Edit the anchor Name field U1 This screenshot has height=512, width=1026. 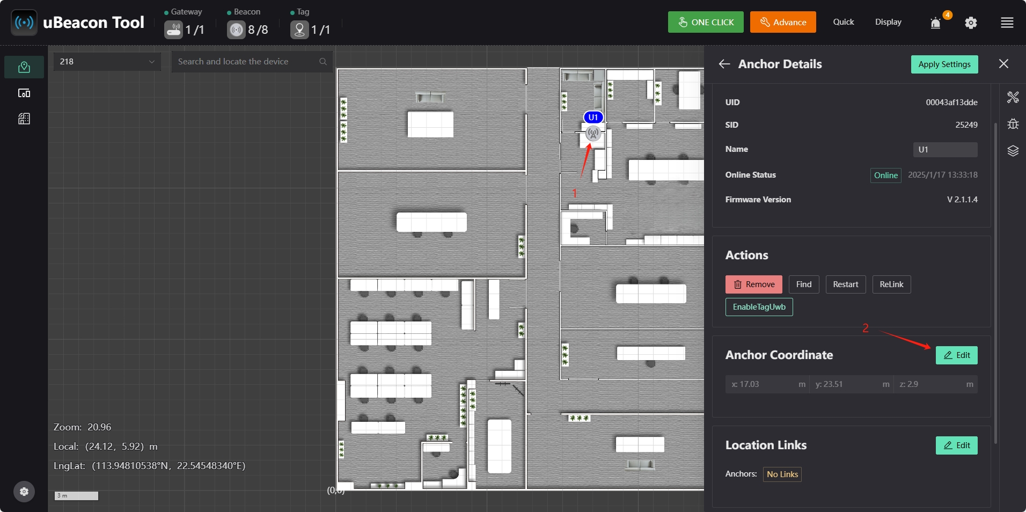(x=946, y=150)
